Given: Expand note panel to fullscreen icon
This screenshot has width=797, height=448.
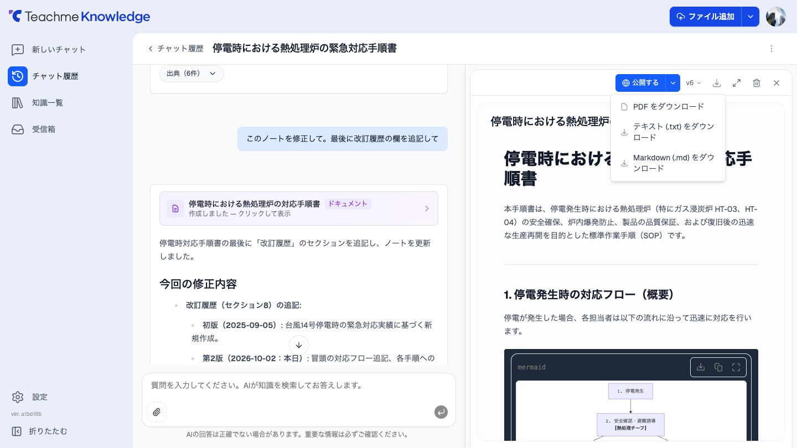Looking at the screenshot, I should [x=737, y=83].
